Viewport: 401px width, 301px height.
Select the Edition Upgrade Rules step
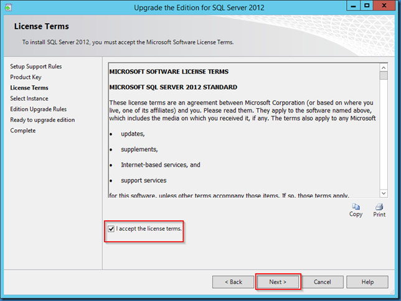tap(39, 109)
